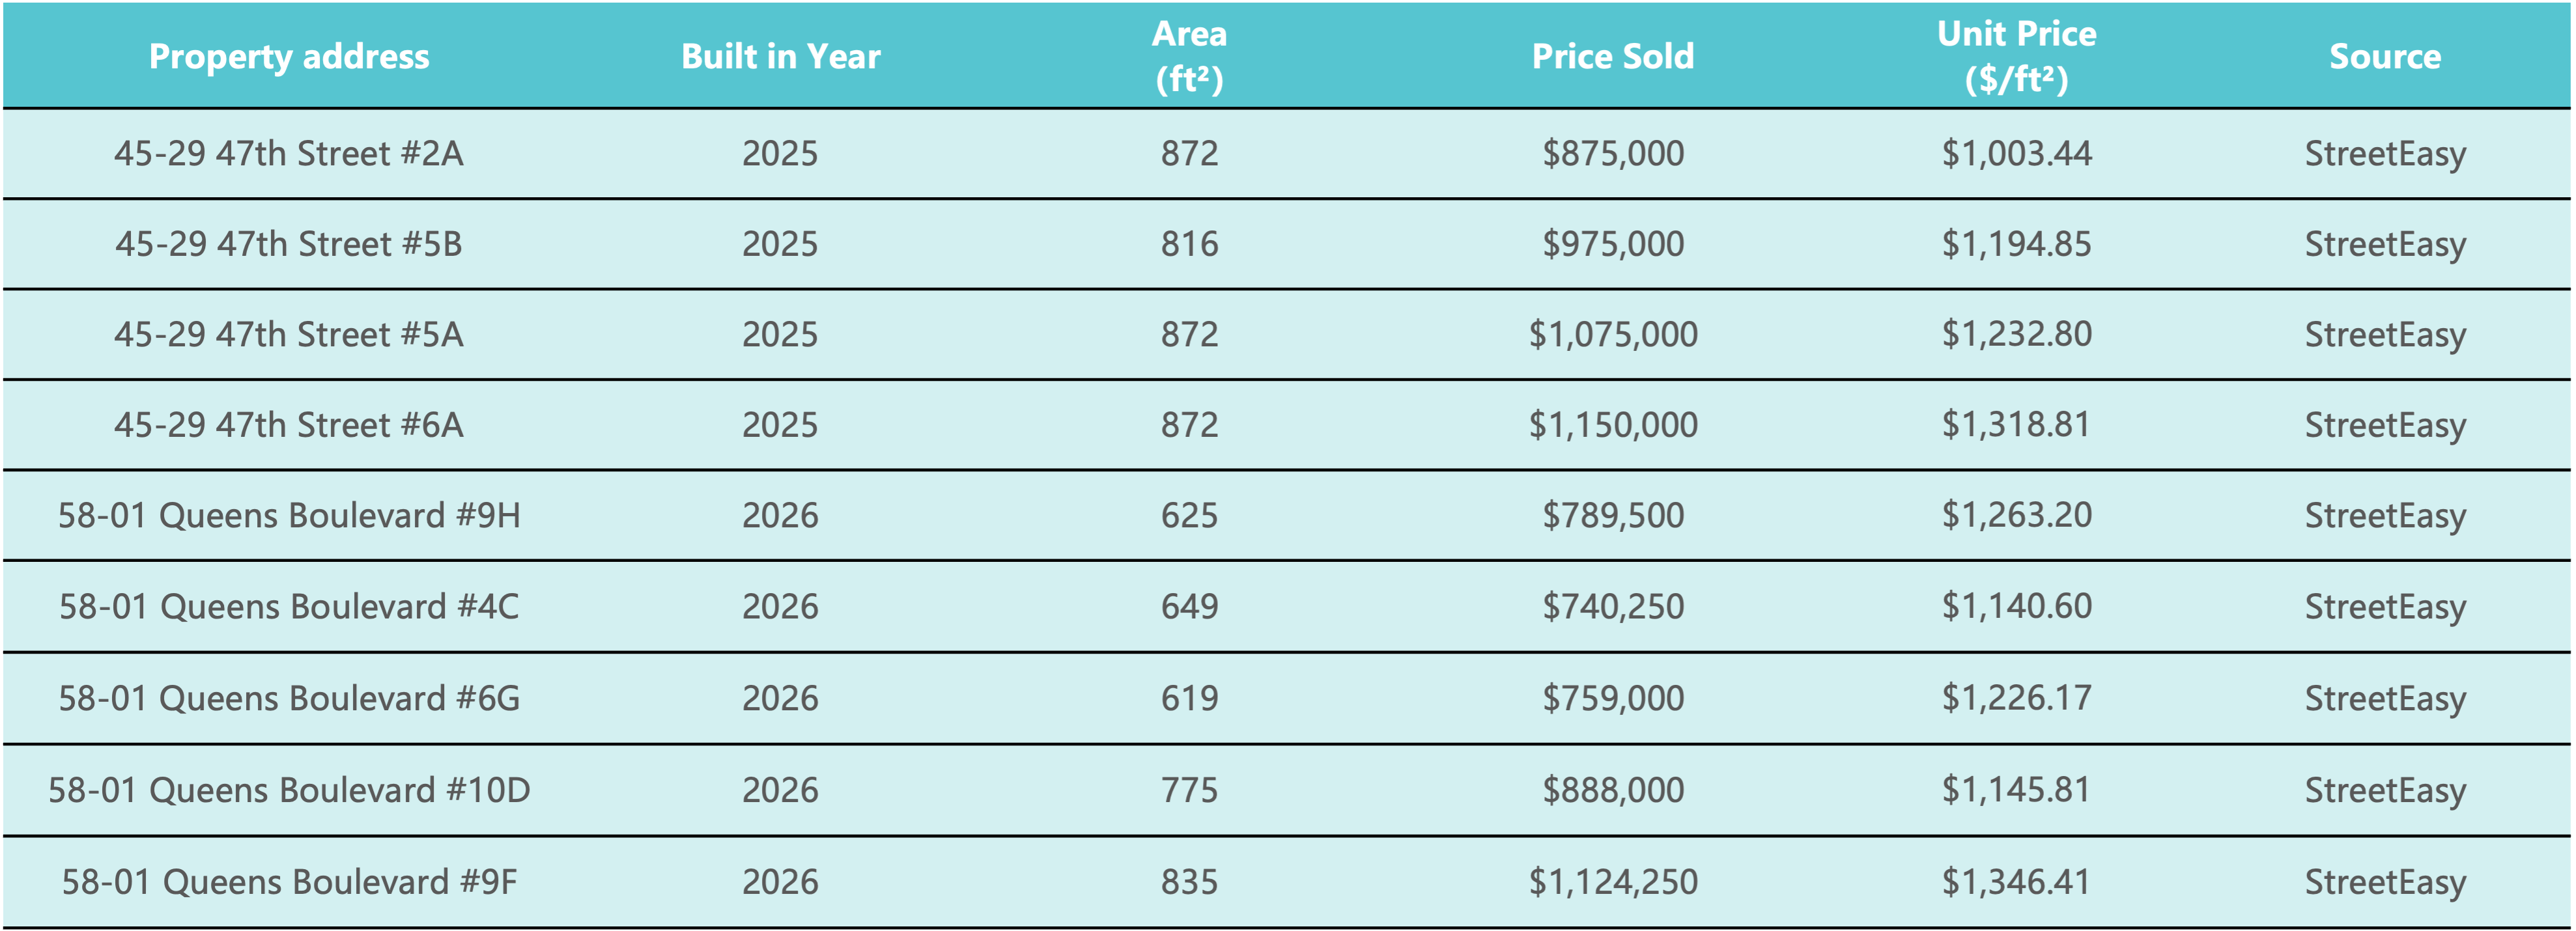The width and height of the screenshot is (2576, 931).
Task: Click the Price Sold column header
Action: [1612, 56]
